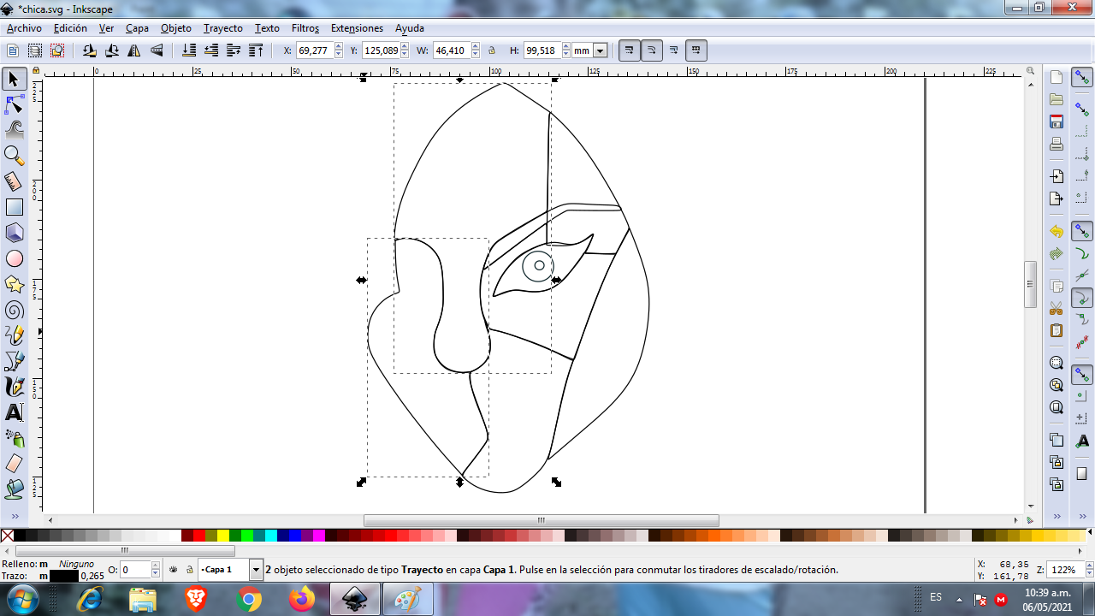Increase X position spinner
The height and width of the screenshot is (616, 1095).
click(x=338, y=47)
